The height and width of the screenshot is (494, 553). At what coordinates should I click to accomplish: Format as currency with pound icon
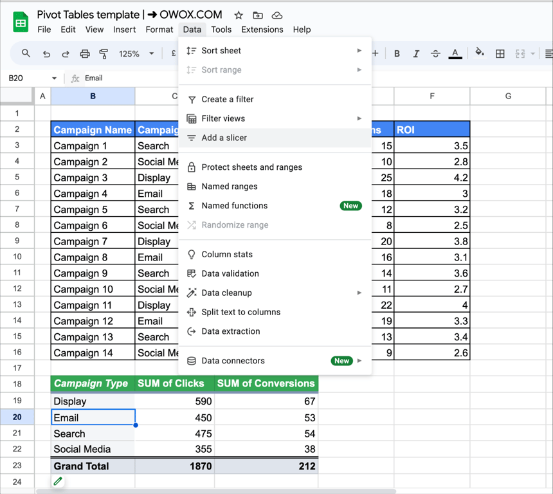tap(174, 53)
